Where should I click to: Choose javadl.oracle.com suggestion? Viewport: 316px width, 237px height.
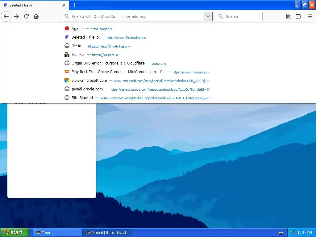point(137,89)
